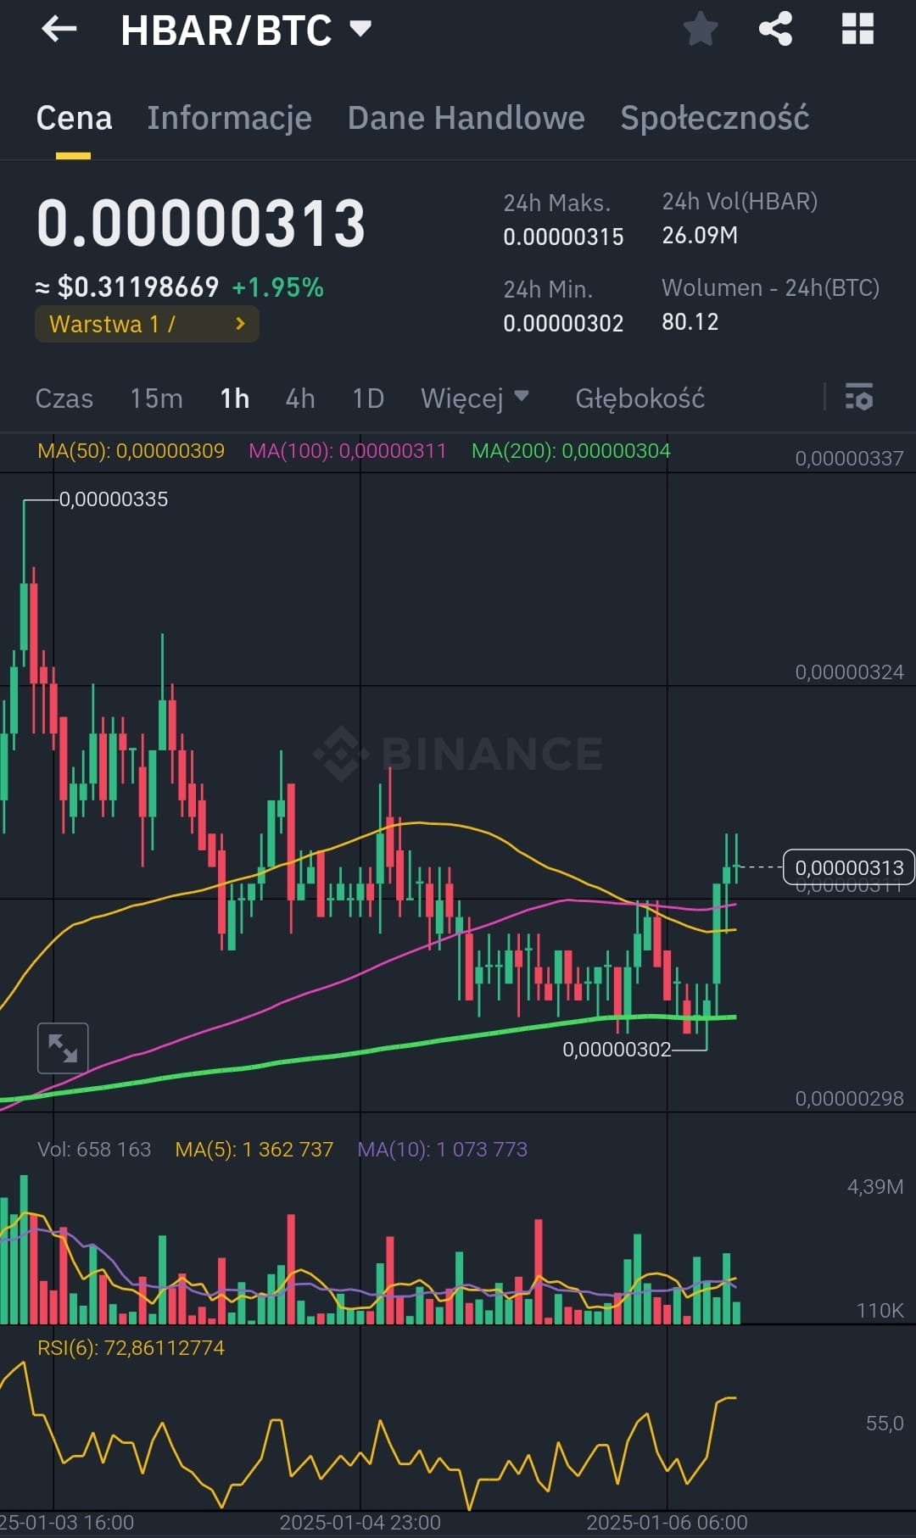Tap the 0,00000324 price axis label
Screen dimensions: 916x1538
pos(849,672)
